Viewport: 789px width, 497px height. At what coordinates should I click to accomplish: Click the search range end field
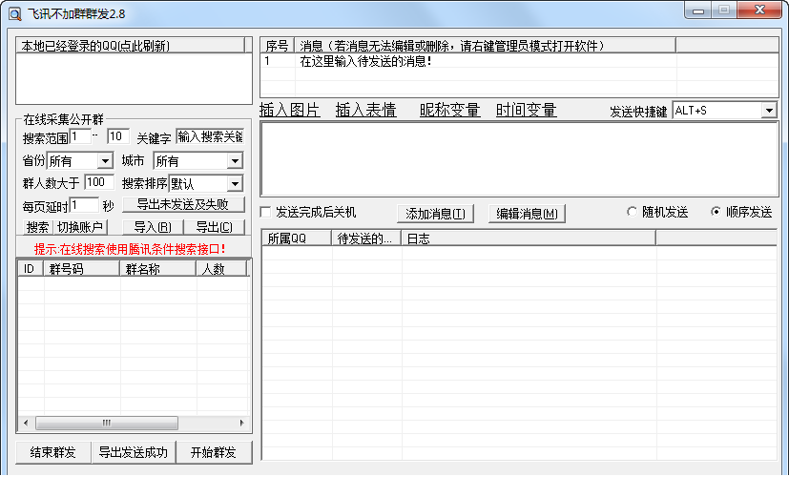click(118, 136)
